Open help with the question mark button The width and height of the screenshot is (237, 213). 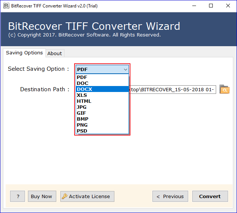[18, 196]
